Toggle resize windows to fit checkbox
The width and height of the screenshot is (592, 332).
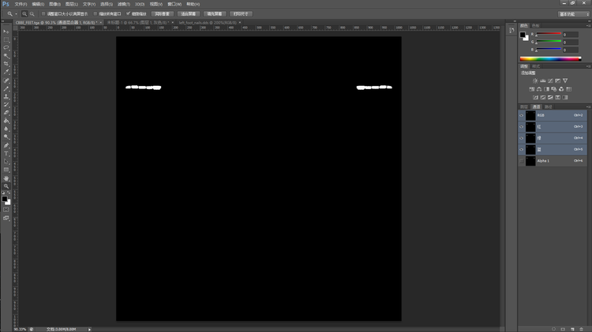(x=43, y=13)
